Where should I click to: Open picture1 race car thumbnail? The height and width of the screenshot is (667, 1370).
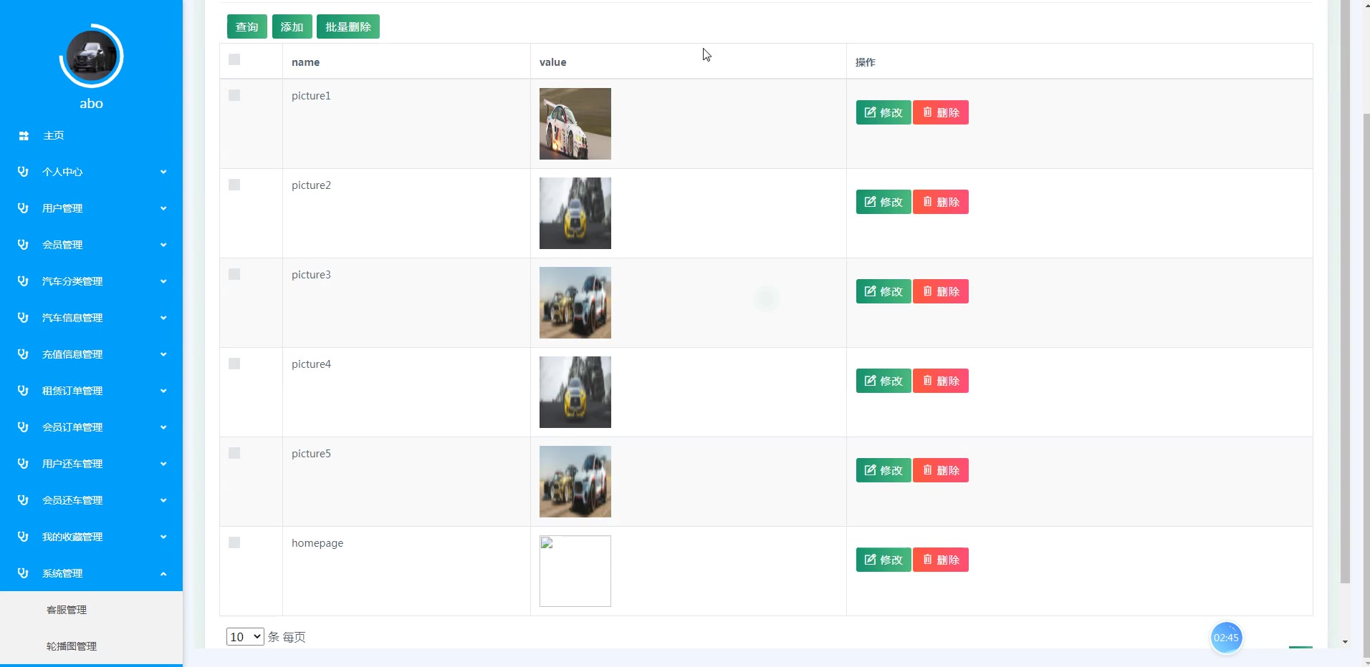tap(575, 124)
